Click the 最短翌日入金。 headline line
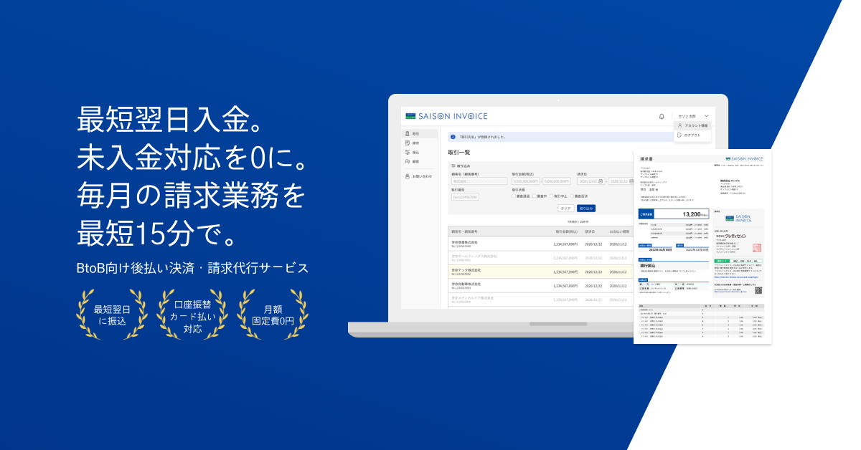 [x=170, y=120]
